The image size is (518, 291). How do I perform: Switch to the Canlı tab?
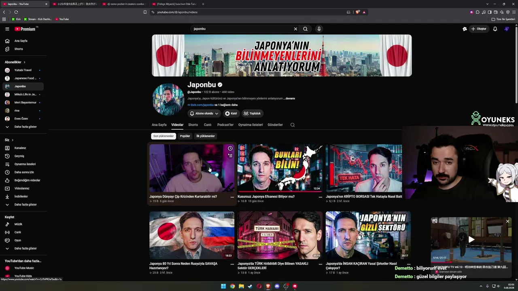(208, 125)
